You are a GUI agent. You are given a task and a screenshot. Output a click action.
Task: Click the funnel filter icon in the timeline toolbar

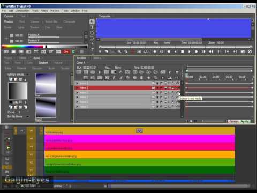177,72
